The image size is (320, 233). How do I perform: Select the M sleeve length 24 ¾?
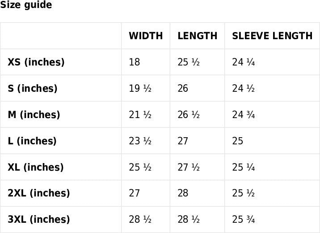[x=244, y=115]
